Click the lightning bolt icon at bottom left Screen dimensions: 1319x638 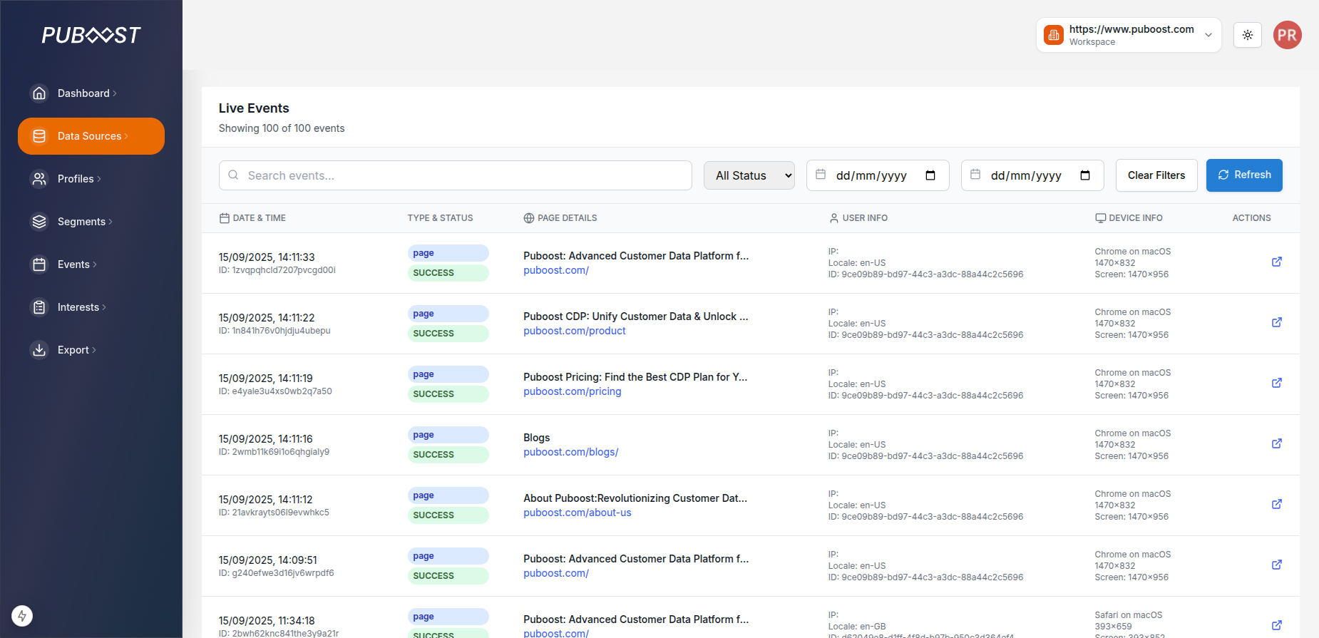point(22,616)
